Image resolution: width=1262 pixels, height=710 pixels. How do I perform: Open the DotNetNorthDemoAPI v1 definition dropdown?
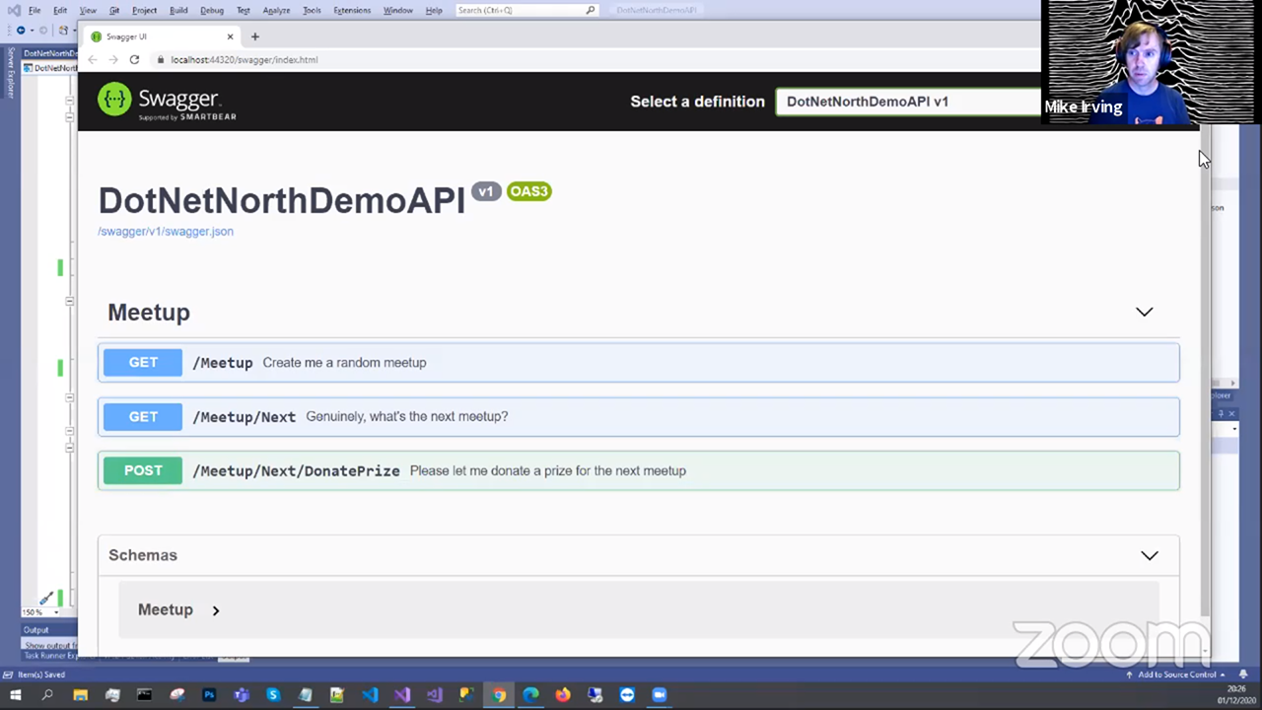[x=909, y=102]
